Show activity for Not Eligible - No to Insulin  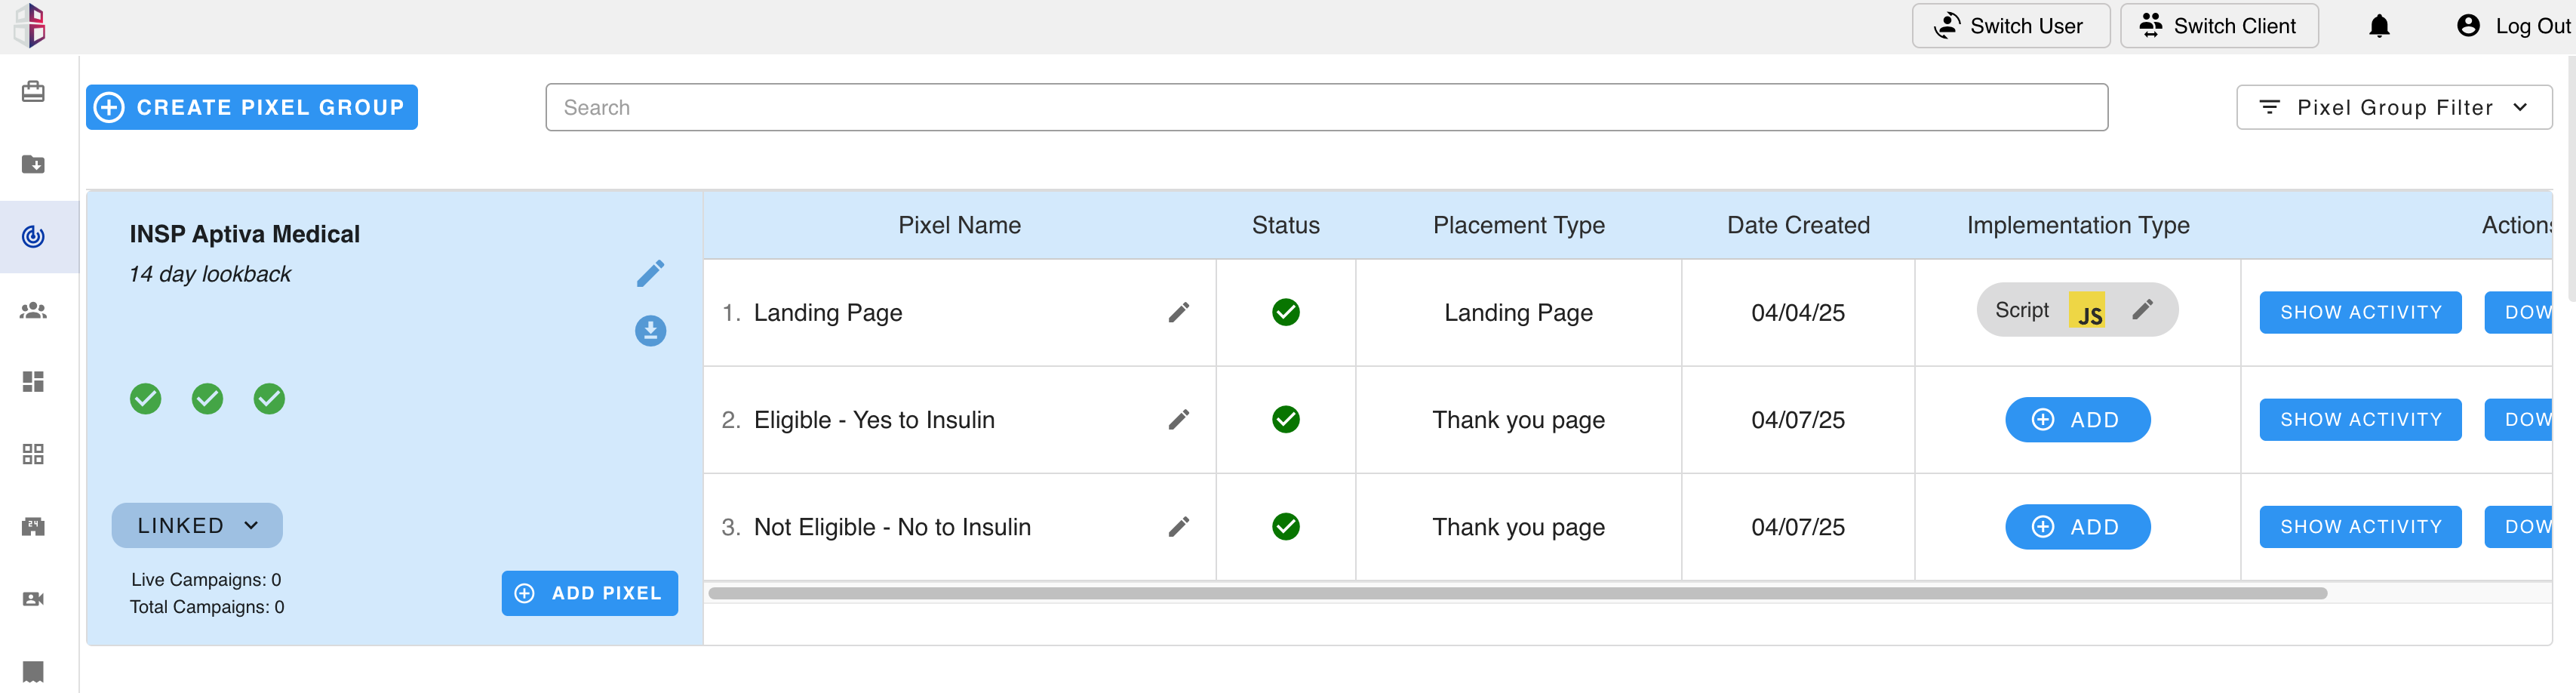point(2360,527)
